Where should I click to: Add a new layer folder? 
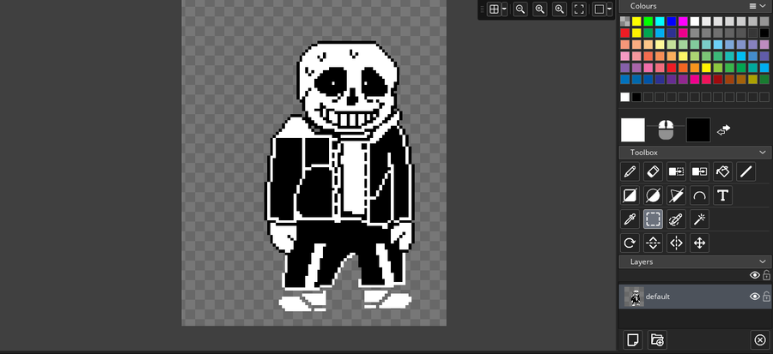(657, 339)
